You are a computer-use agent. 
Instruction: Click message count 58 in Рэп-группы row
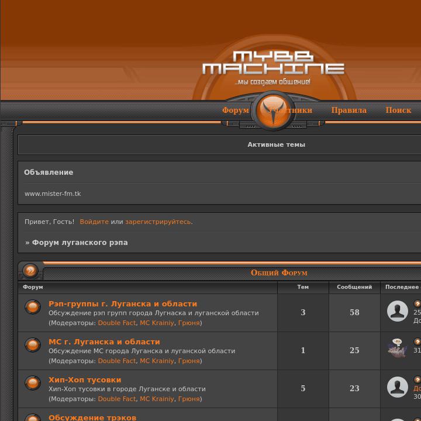pyautogui.click(x=354, y=312)
